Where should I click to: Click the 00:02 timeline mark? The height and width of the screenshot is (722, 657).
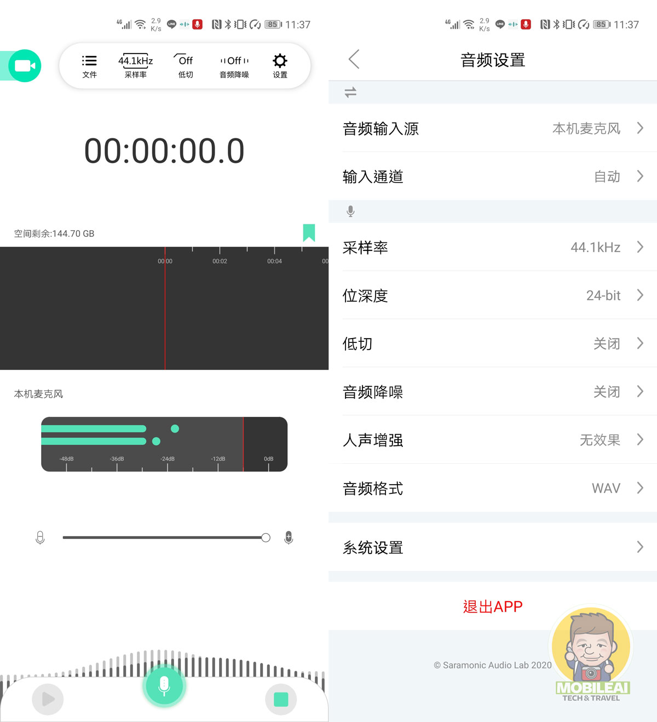[220, 261]
